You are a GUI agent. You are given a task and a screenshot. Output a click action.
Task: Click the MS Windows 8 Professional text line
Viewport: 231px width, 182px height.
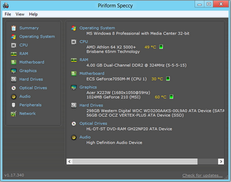tap(138, 34)
